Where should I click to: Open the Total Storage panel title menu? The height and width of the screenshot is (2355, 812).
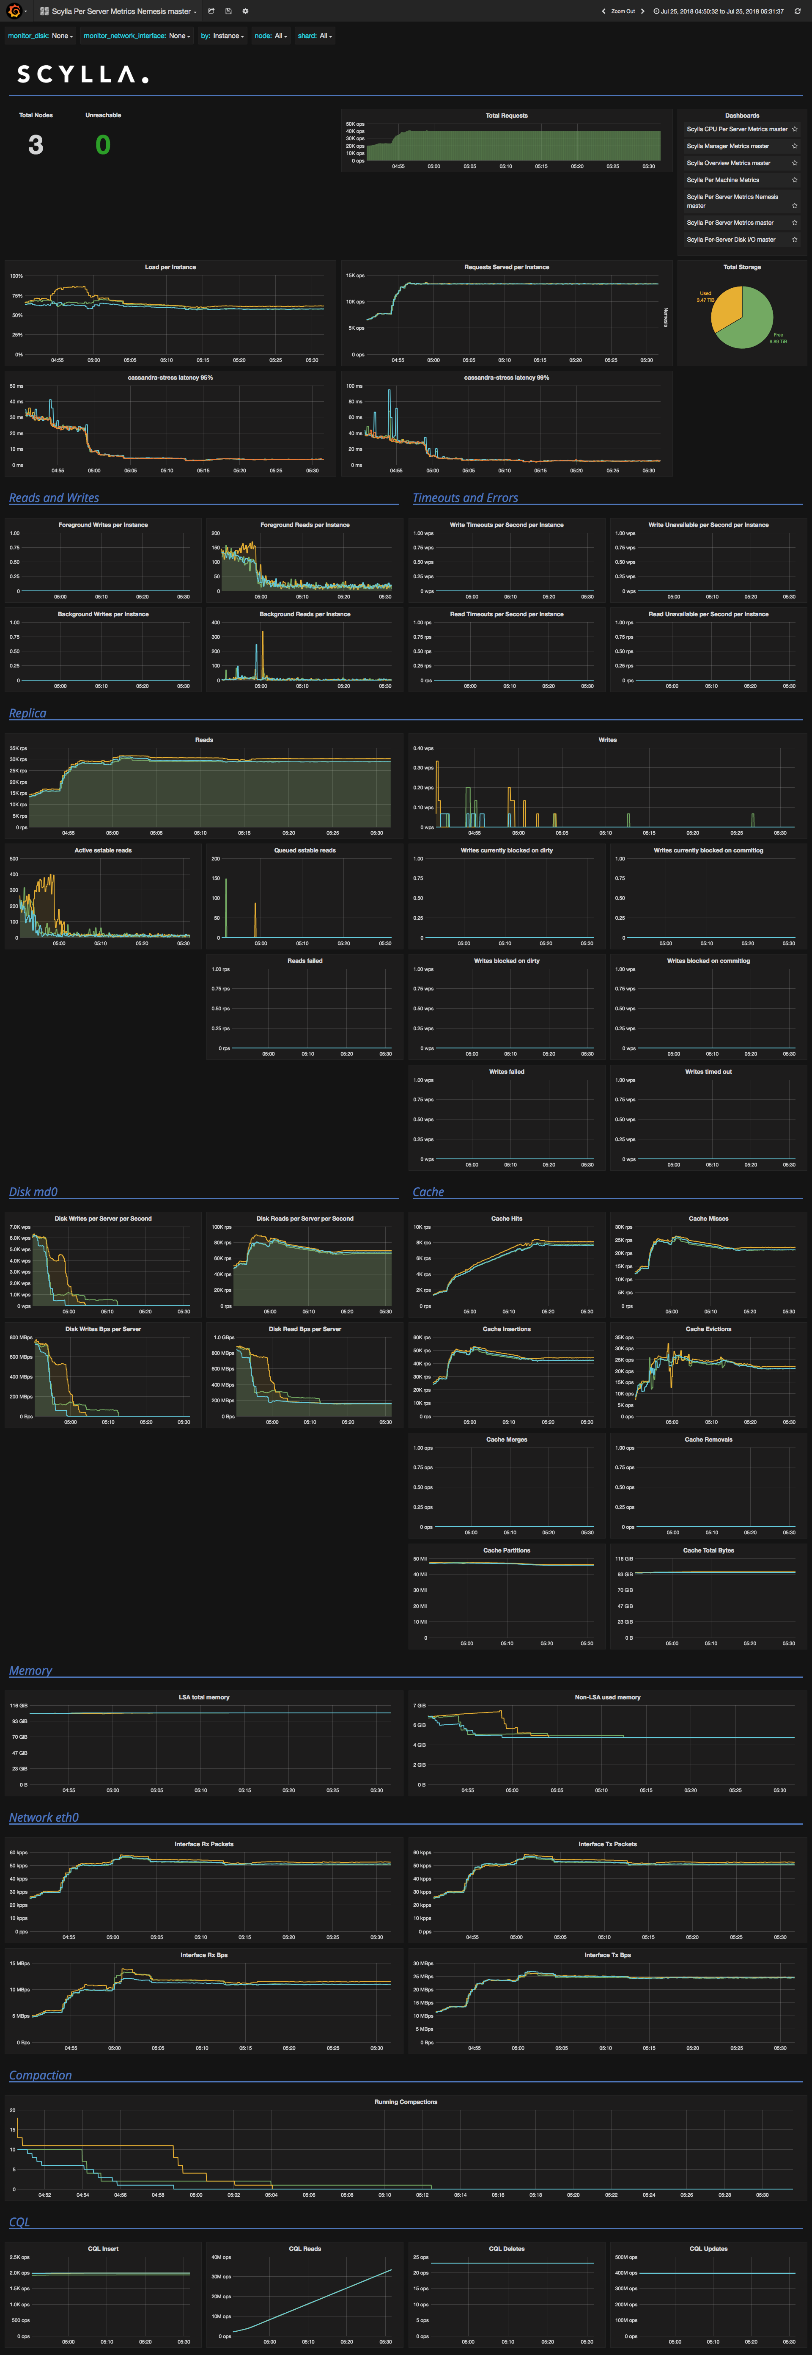tap(742, 267)
